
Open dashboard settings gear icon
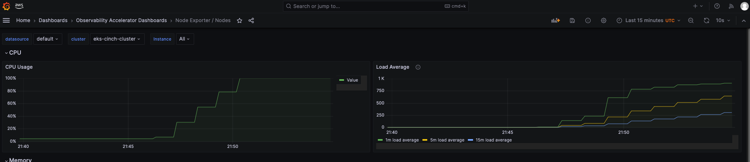(x=604, y=21)
